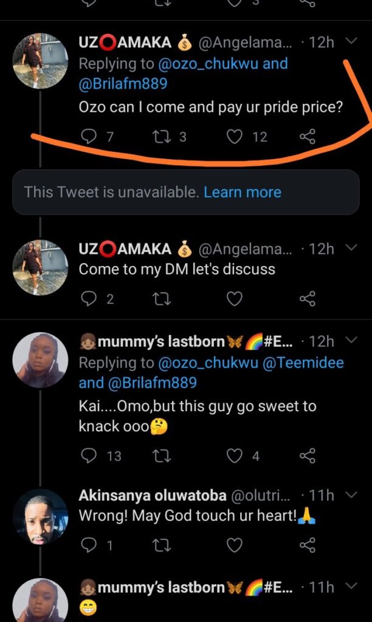Open replies on "Kai....Omo" tweet
372x622 pixels.
pos(89,456)
